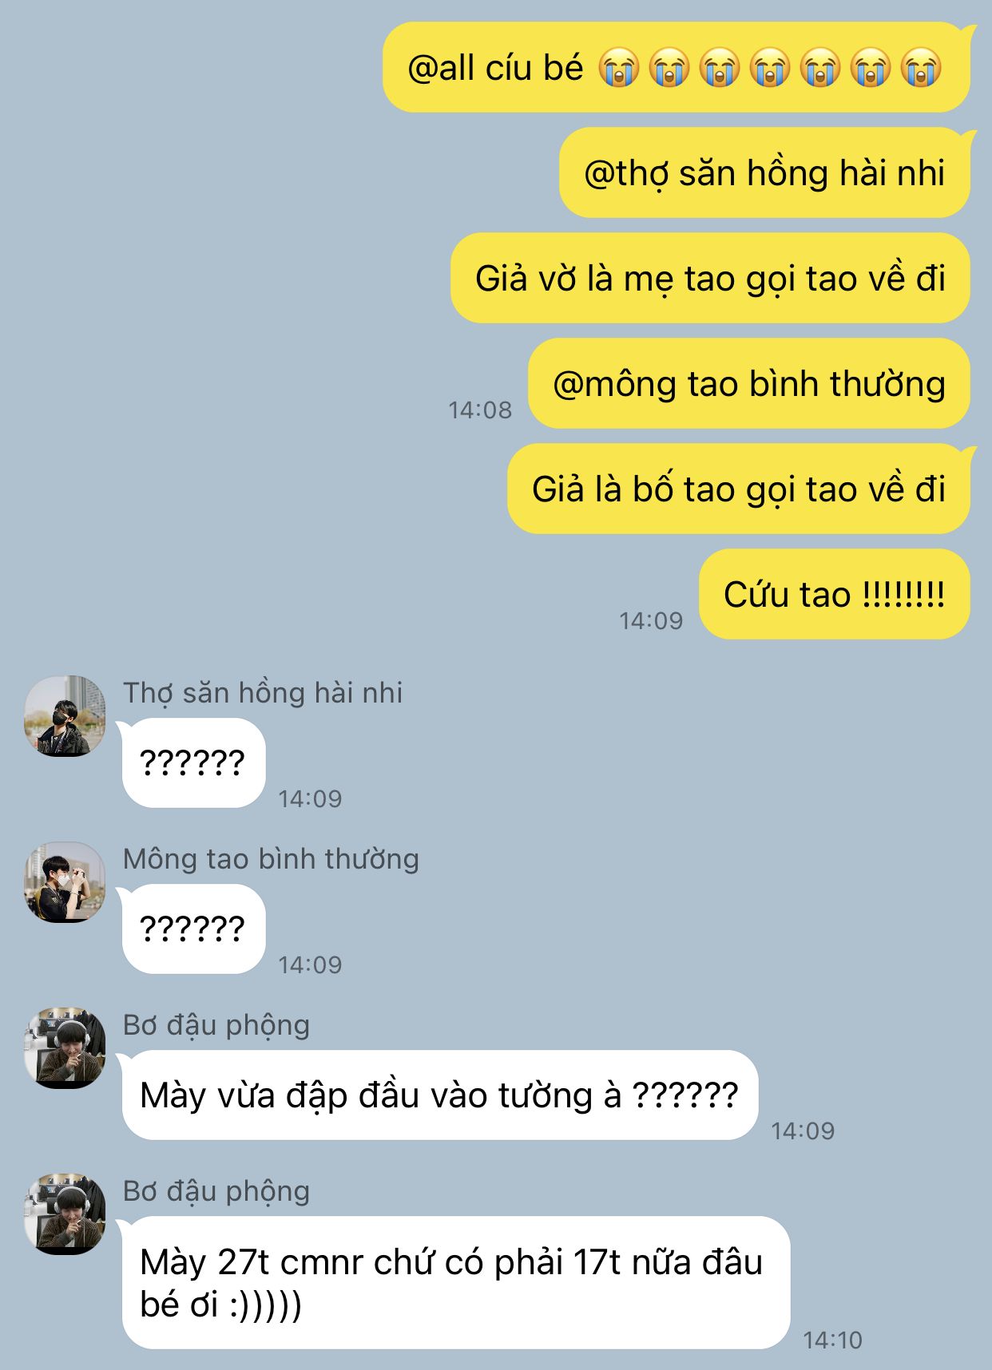The image size is (992, 1370).
Task: Select the 'Mày 27t cmnr' message bubble
Action: pyautogui.click(x=454, y=1283)
